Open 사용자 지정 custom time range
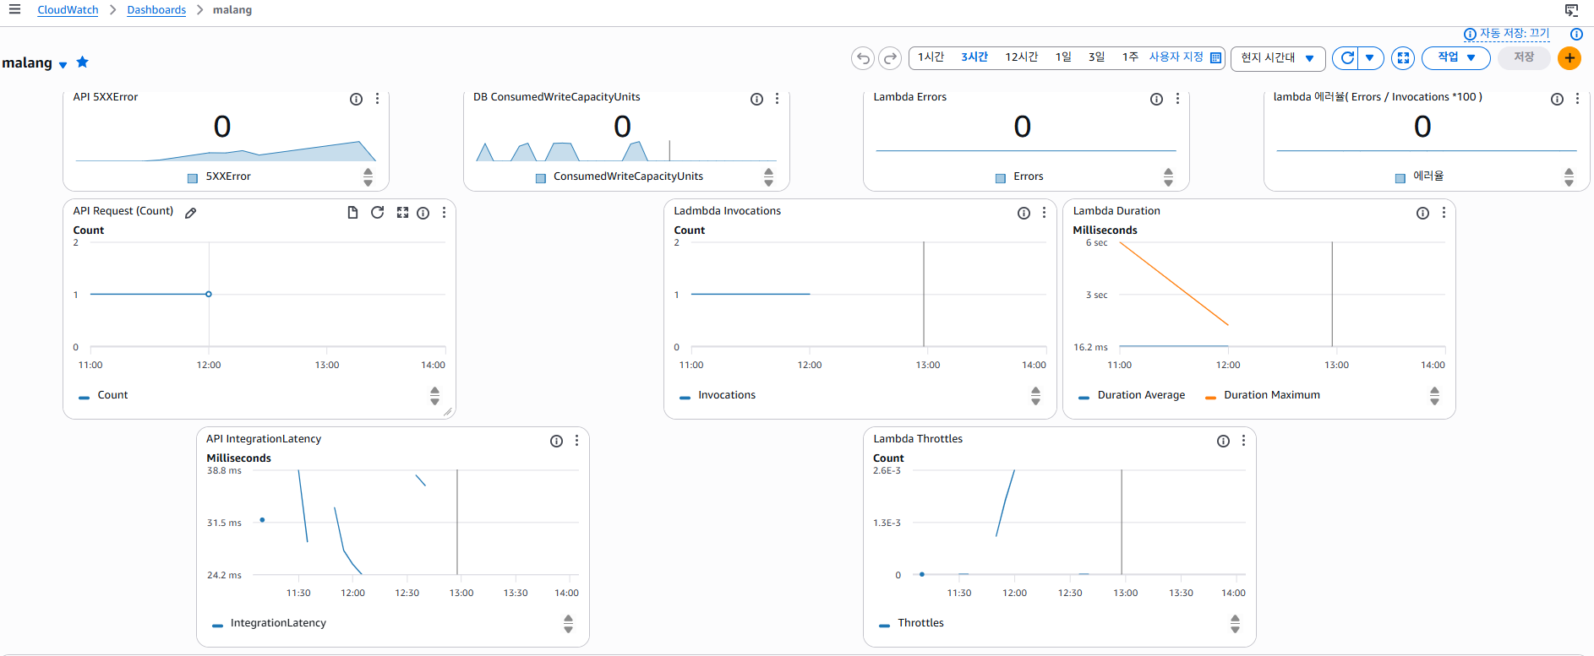Screen dimensions: 1594x656 tap(1176, 57)
